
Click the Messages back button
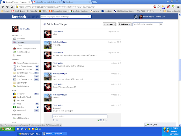click(x=109, y=24)
